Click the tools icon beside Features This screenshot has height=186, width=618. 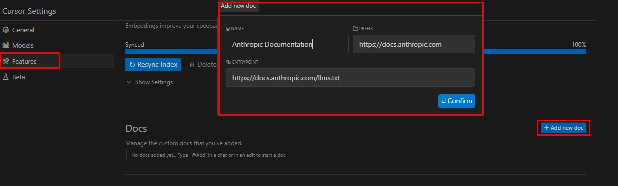pyautogui.click(x=6, y=61)
